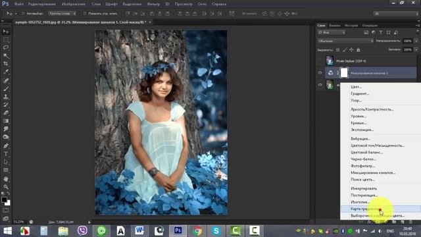Click the layer mask thumbnail
The image size is (421, 237).
coord(344,73)
